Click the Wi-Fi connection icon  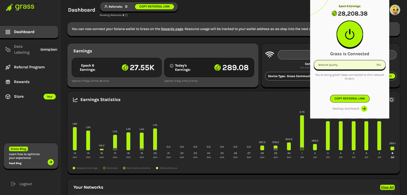(270, 55)
